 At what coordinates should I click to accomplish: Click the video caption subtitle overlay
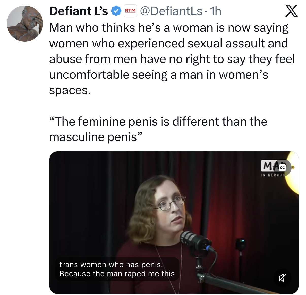(117, 269)
